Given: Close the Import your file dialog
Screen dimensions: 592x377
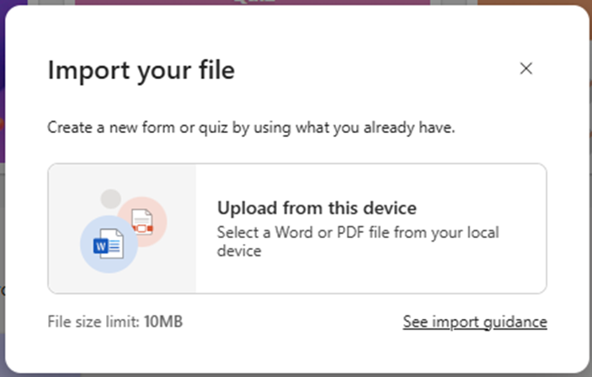Looking at the screenshot, I should 526,69.
